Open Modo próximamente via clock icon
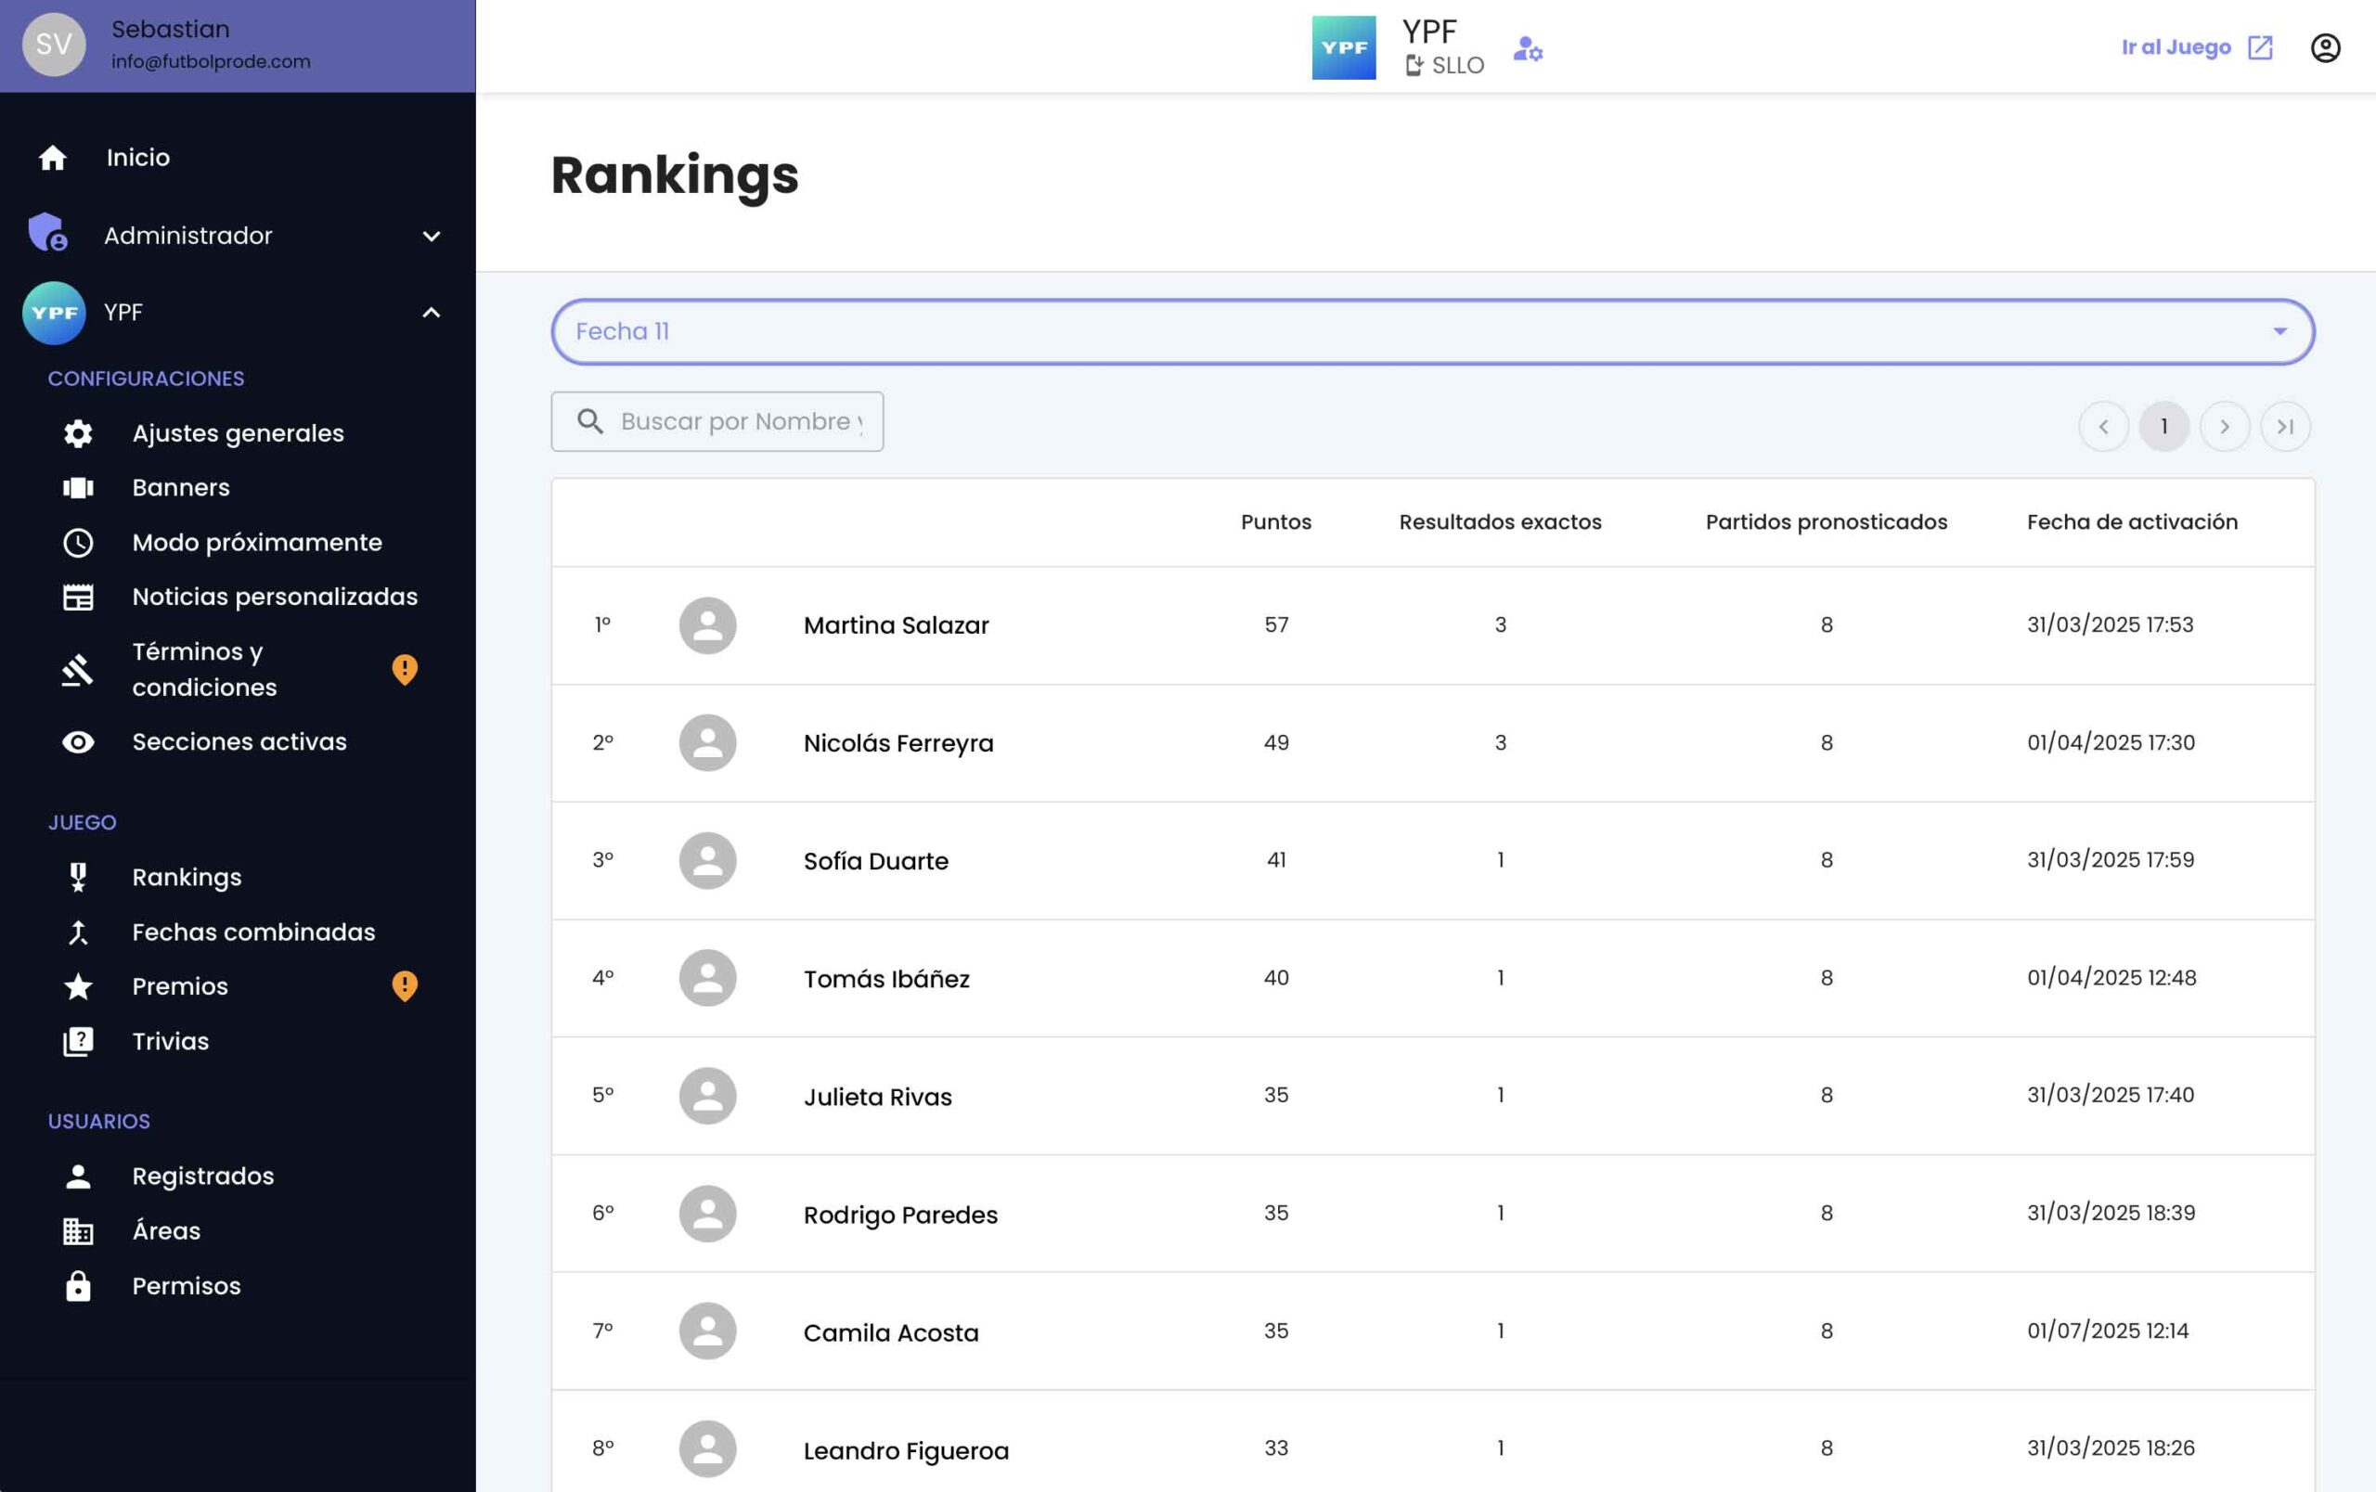The height and width of the screenshot is (1492, 2376). coord(78,543)
